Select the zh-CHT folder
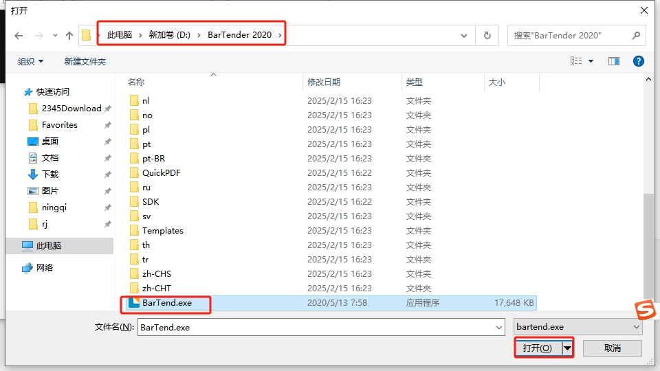 pyautogui.click(x=156, y=288)
